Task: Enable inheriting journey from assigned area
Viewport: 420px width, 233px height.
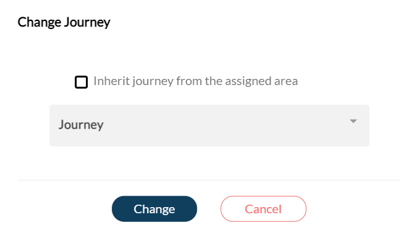Action: click(x=81, y=82)
